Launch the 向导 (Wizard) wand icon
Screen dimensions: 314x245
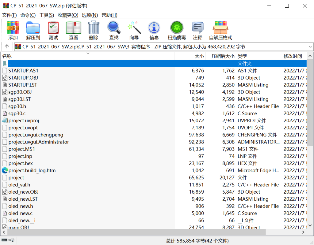tap(134, 31)
